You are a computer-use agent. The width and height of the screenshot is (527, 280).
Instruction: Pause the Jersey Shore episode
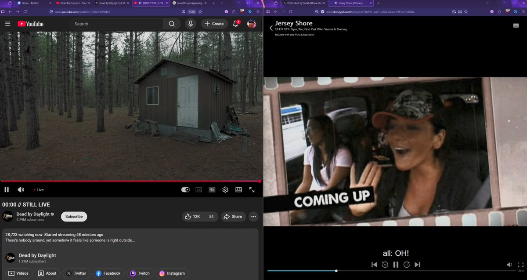pos(396,265)
